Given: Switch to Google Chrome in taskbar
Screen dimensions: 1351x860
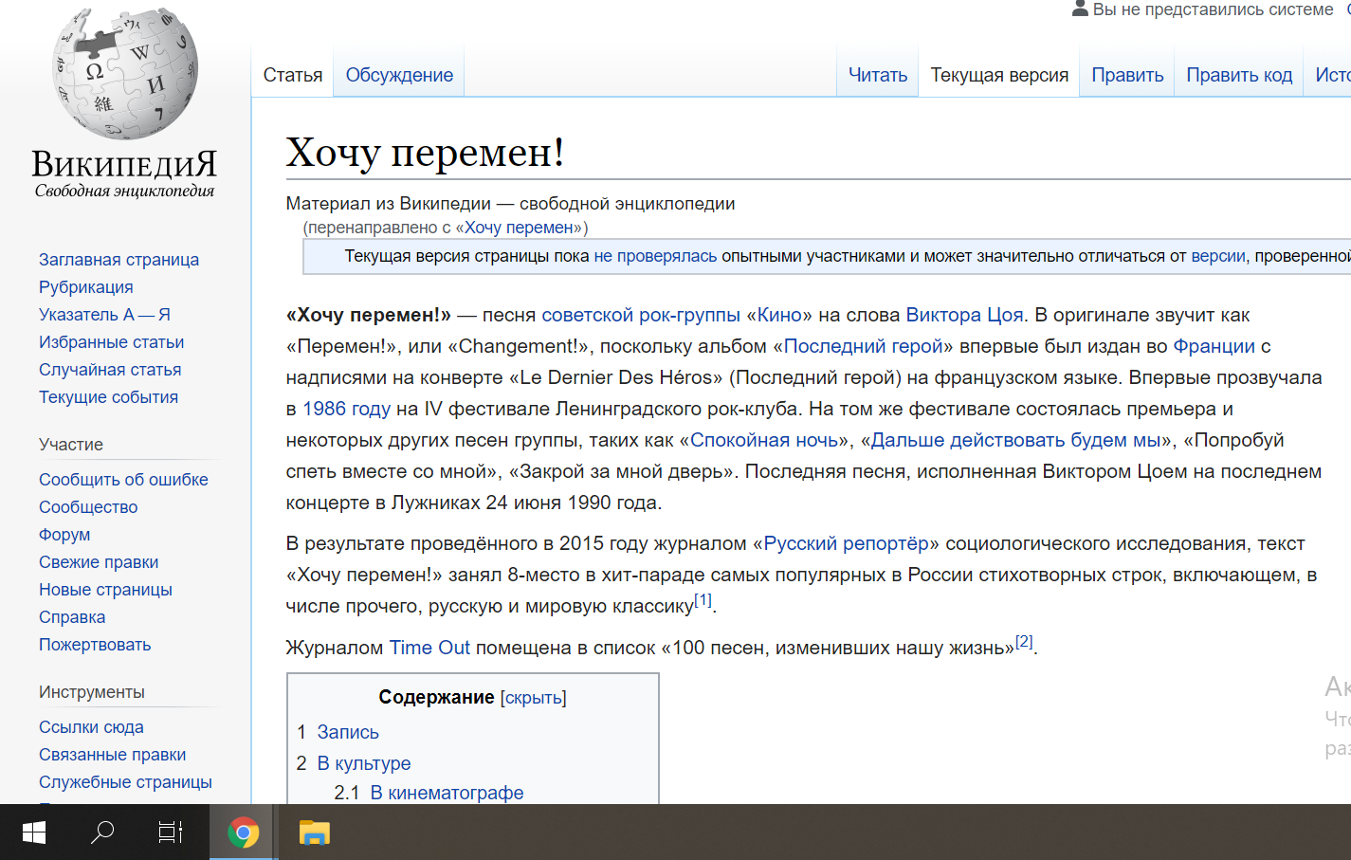Looking at the screenshot, I should 244,833.
